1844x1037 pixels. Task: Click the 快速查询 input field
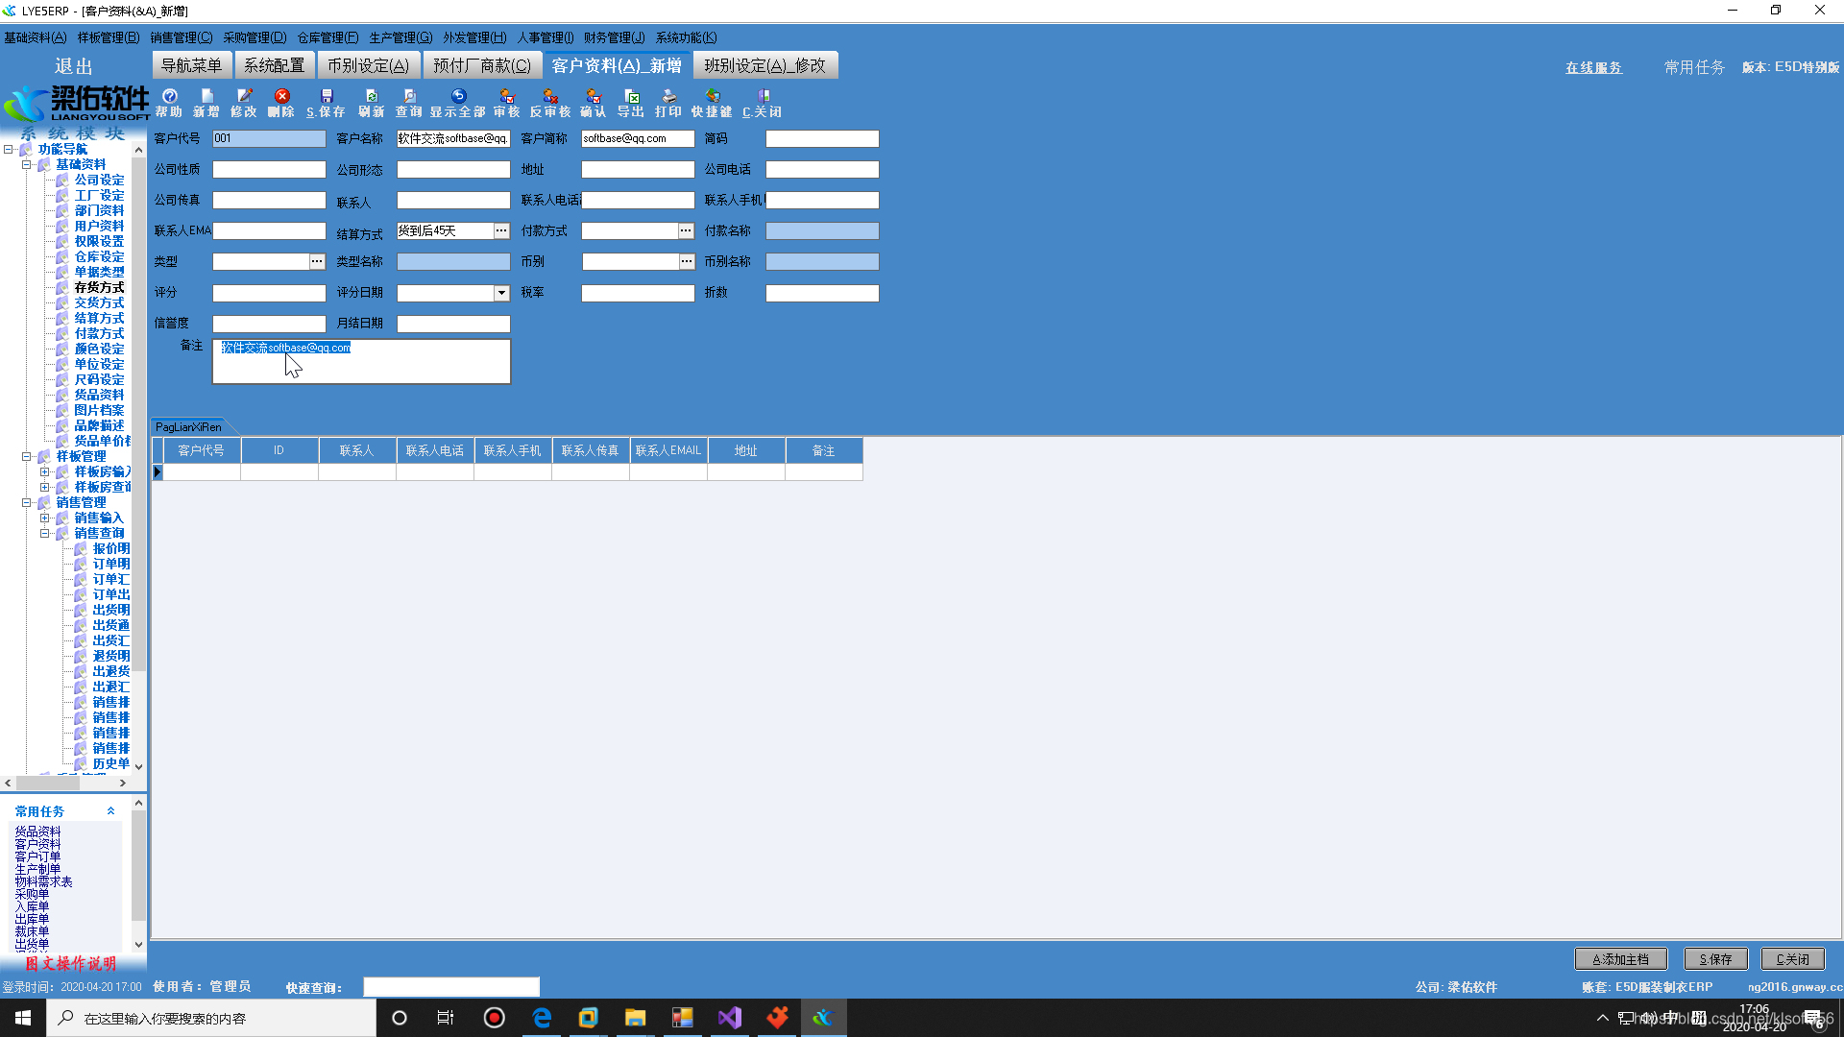[x=451, y=987]
